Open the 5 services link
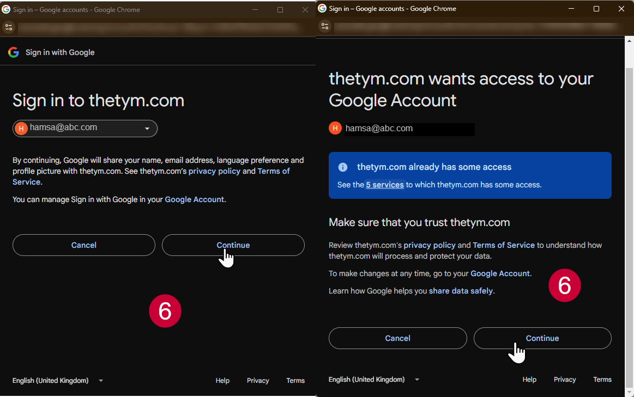The width and height of the screenshot is (634, 397). [x=385, y=185]
